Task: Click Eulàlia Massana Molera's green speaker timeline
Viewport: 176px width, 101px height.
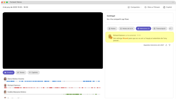Action: click(52, 94)
